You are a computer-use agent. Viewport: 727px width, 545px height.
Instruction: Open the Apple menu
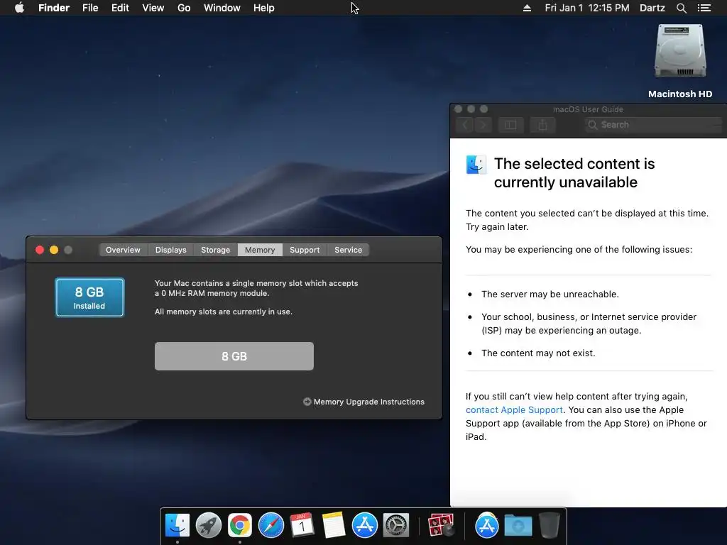(x=19, y=8)
